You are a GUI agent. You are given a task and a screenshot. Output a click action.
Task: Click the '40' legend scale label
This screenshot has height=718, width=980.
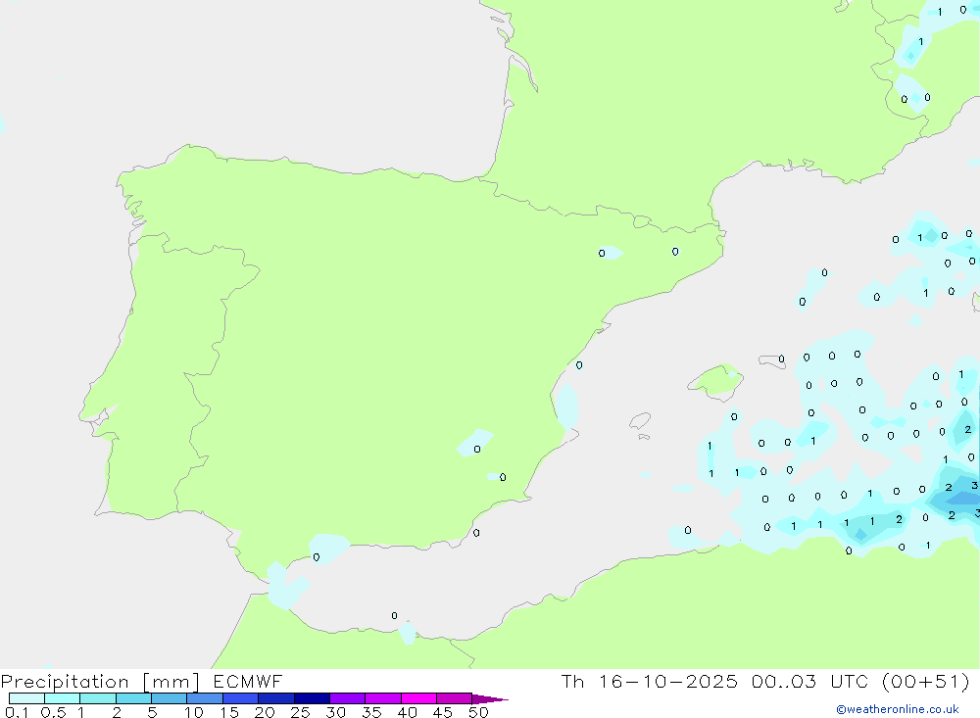click(408, 712)
